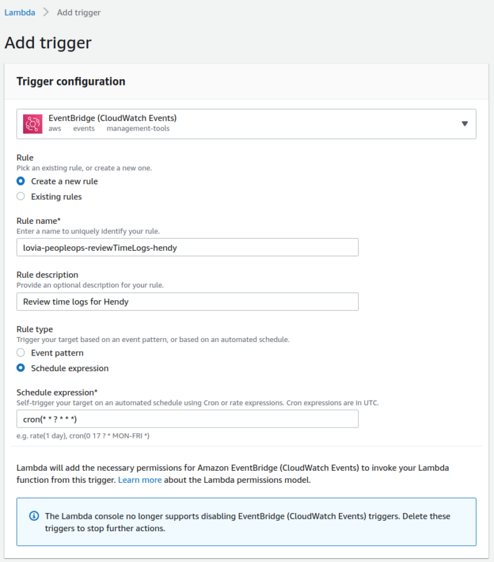Choose Event pattern rule type
This screenshot has height=562, width=494.
21,352
